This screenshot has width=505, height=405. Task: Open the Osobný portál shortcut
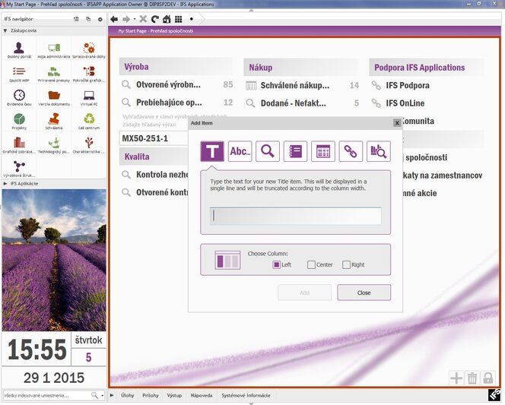pyautogui.click(x=19, y=50)
